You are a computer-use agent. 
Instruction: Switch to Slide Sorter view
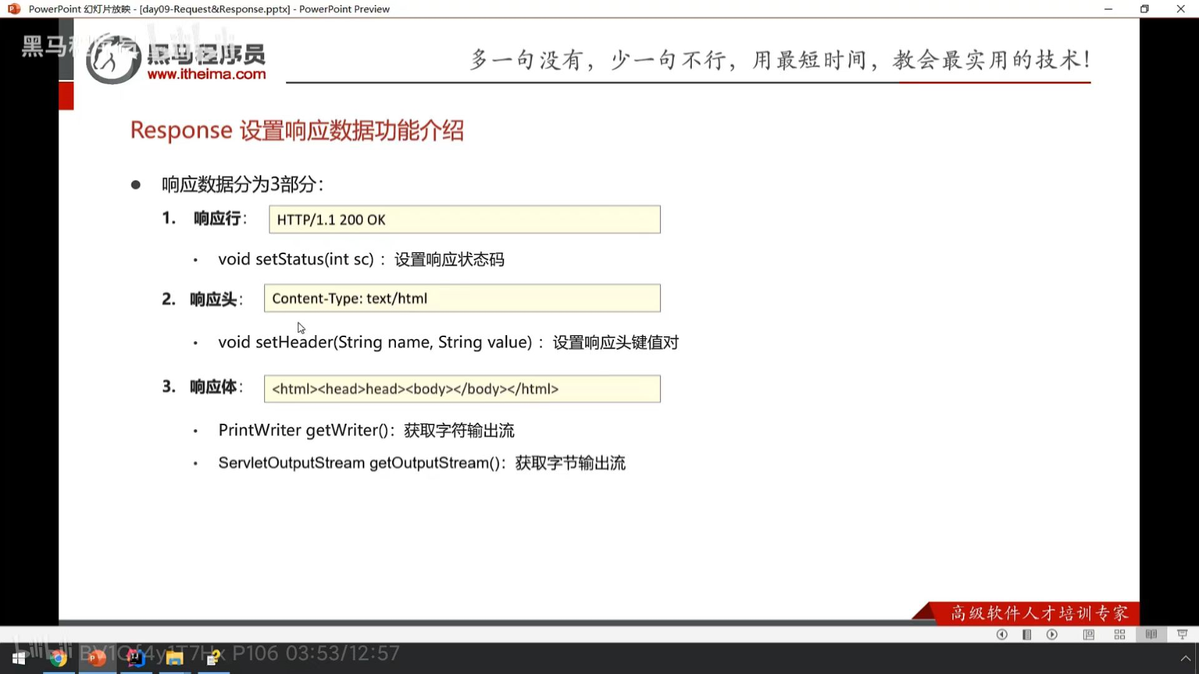(x=1120, y=635)
